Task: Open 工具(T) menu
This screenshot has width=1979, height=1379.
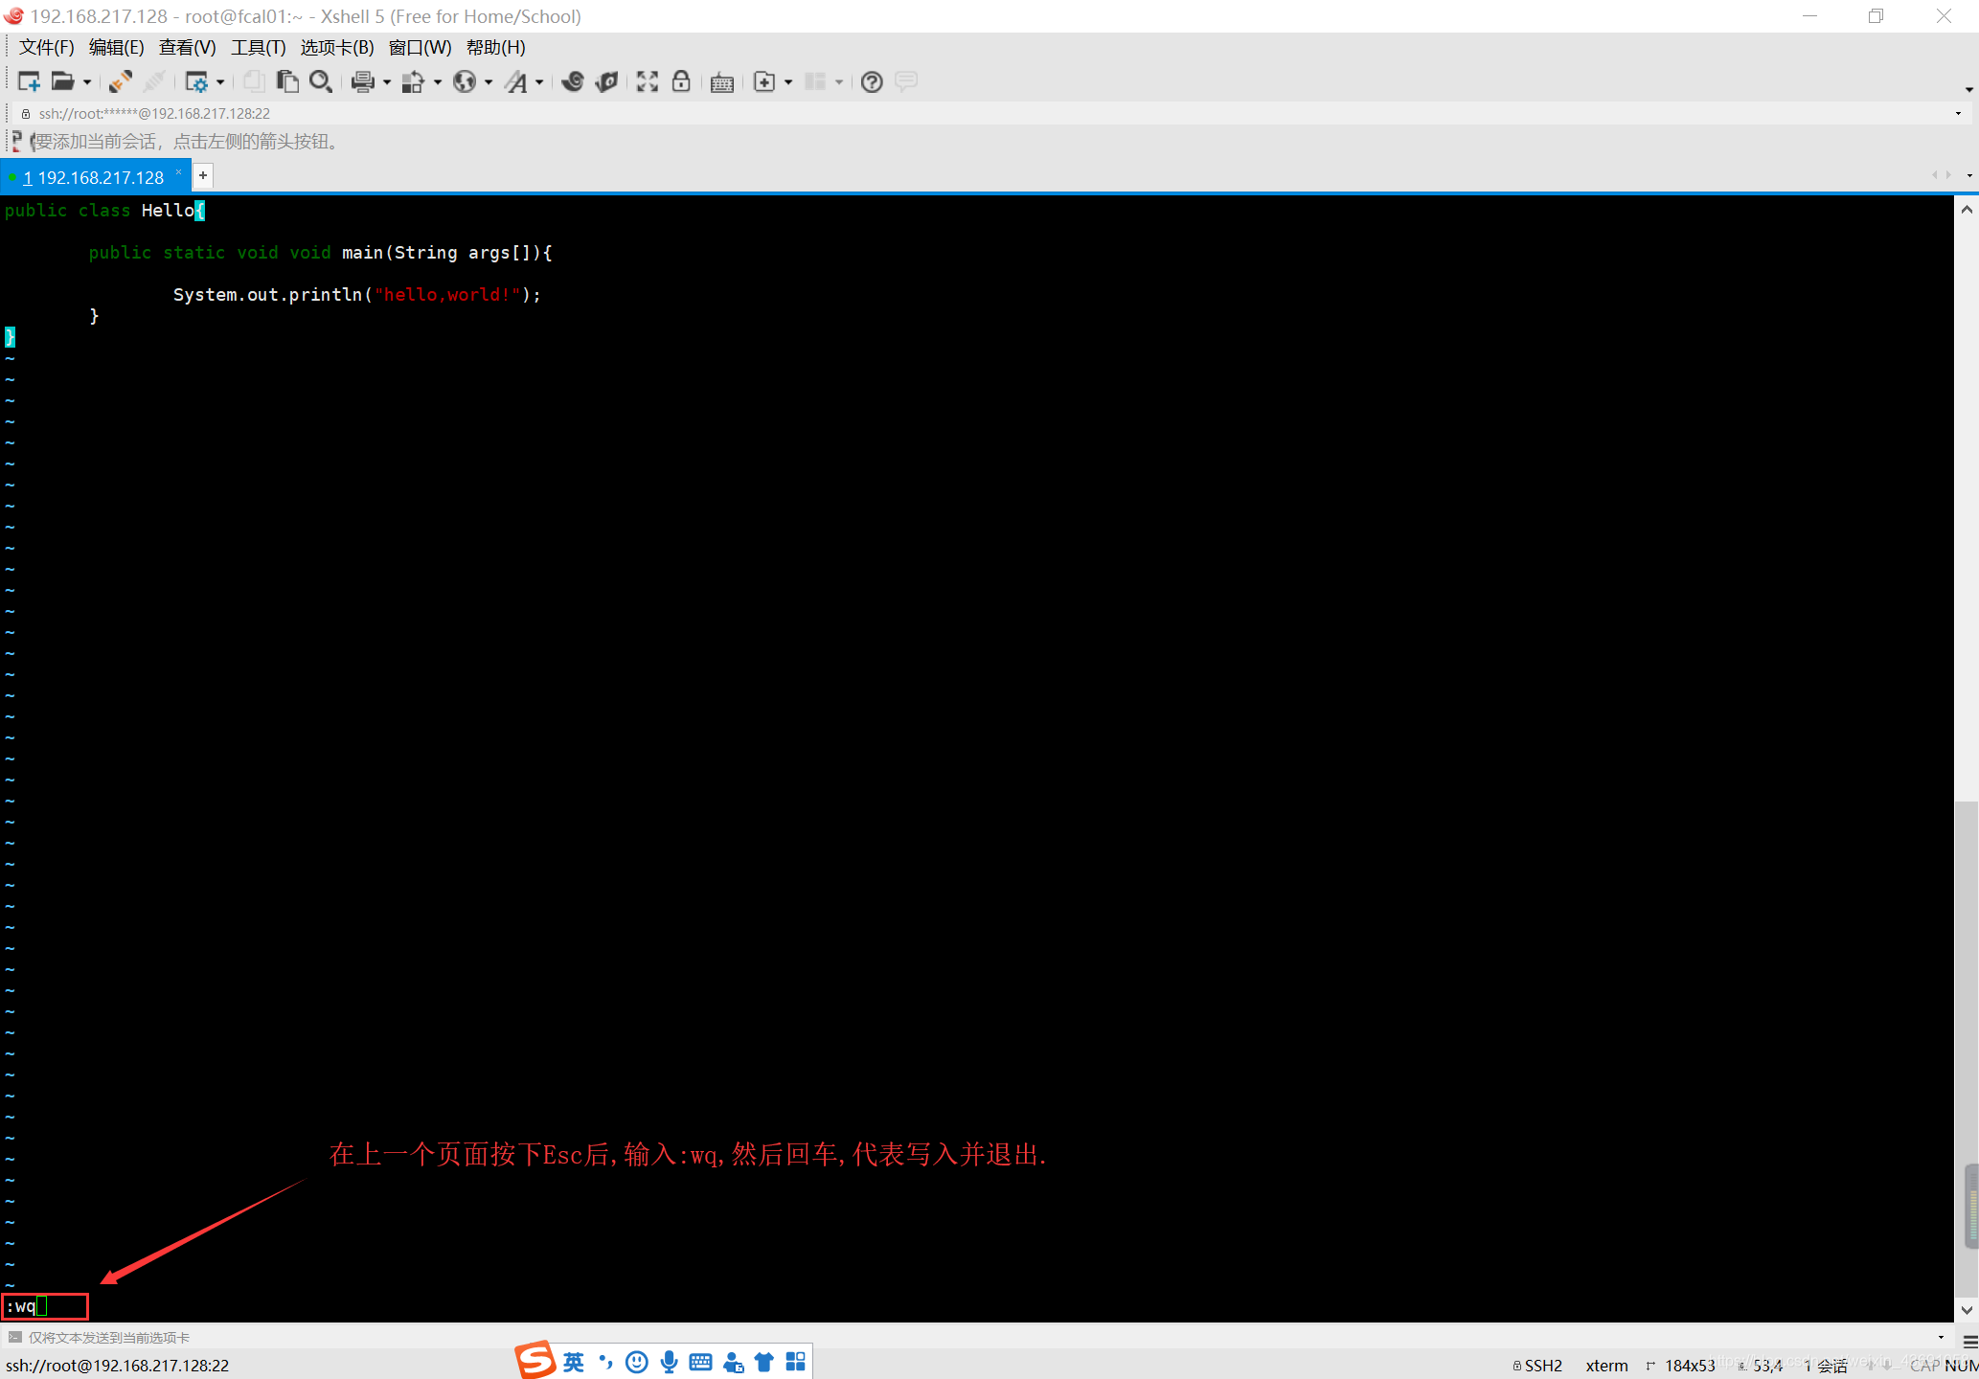Action: coord(258,48)
